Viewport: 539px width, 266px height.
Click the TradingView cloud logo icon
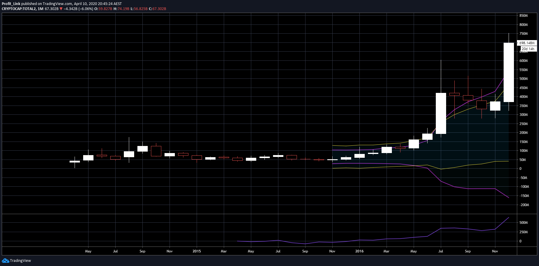5,260
